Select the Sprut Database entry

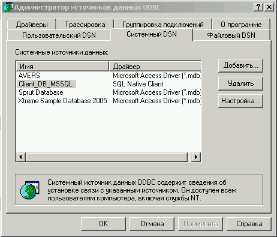[x=41, y=92]
